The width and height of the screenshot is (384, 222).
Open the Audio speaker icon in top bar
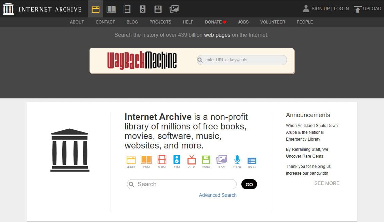[x=143, y=9]
